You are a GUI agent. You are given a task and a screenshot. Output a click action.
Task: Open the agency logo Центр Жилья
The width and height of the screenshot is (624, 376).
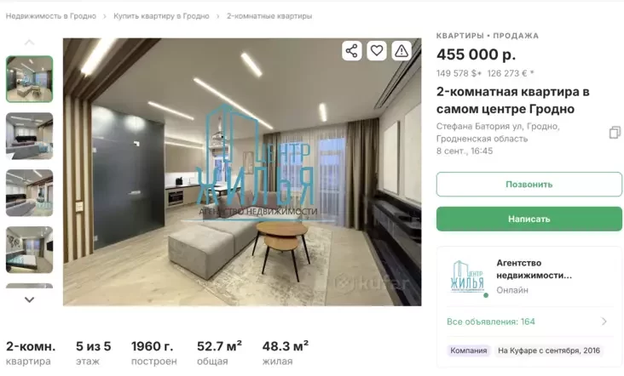pos(468,277)
